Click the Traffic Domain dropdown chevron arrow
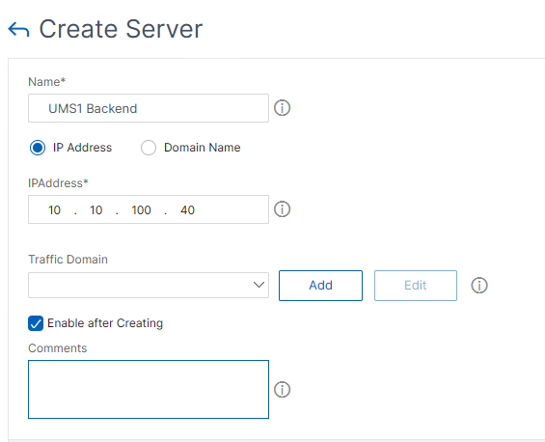The width and height of the screenshot is (545, 442). tap(259, 285)
